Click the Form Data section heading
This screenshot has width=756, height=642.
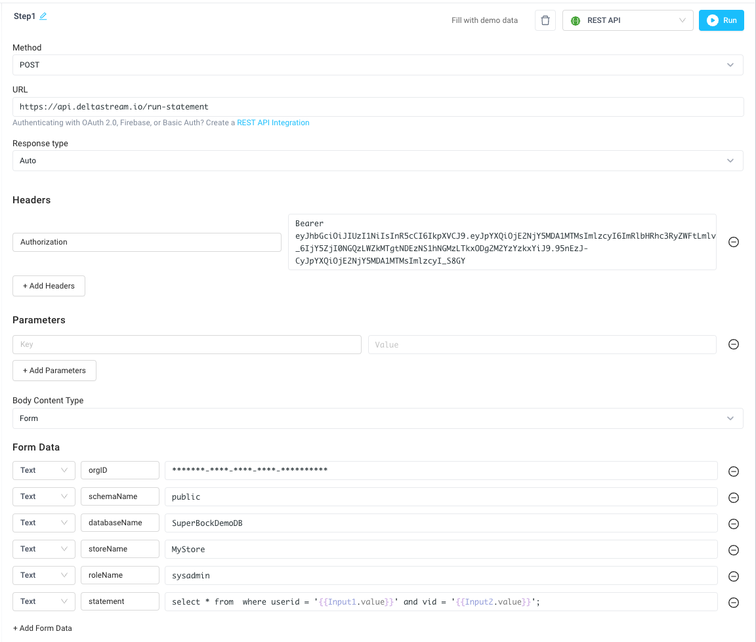[x=36, y=447]
